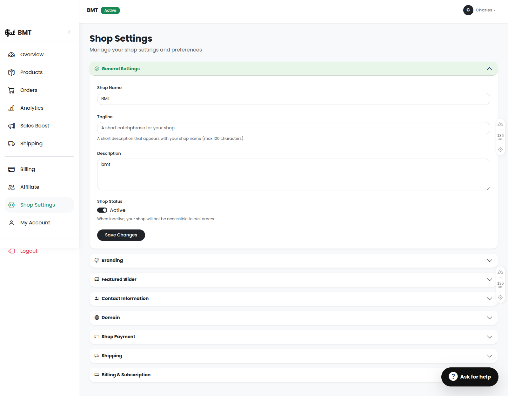Click the Billing & Subscription header
This screenshot has width=508, height=396.
click(294, 375)
